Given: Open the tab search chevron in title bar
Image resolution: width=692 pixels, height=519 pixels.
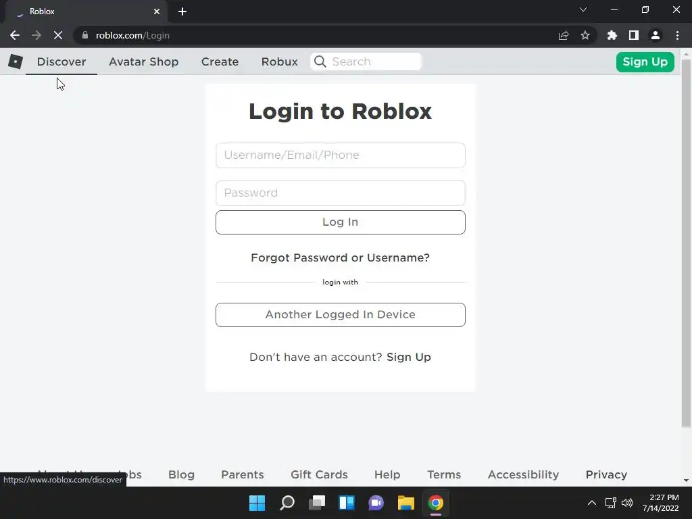Looking at the screenshot, I should [583, 9].
